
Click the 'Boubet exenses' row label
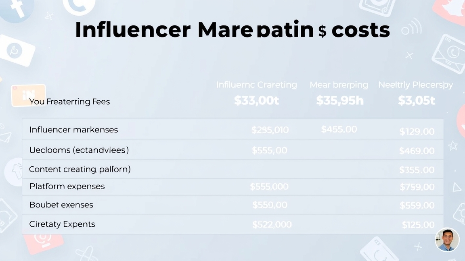pos(61,205)
